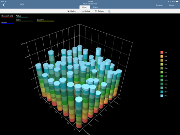Click the Browse button
180x135 pixels.
[159, 5]
